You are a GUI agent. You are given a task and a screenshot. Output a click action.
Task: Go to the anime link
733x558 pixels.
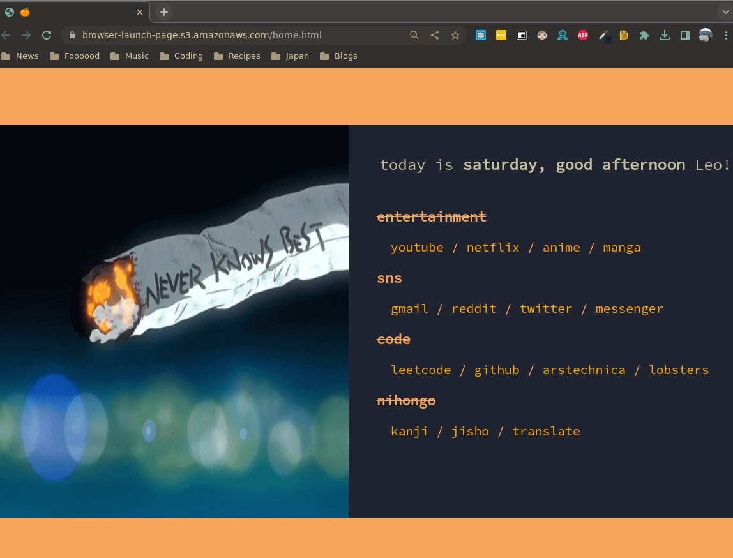coord(561,247)
